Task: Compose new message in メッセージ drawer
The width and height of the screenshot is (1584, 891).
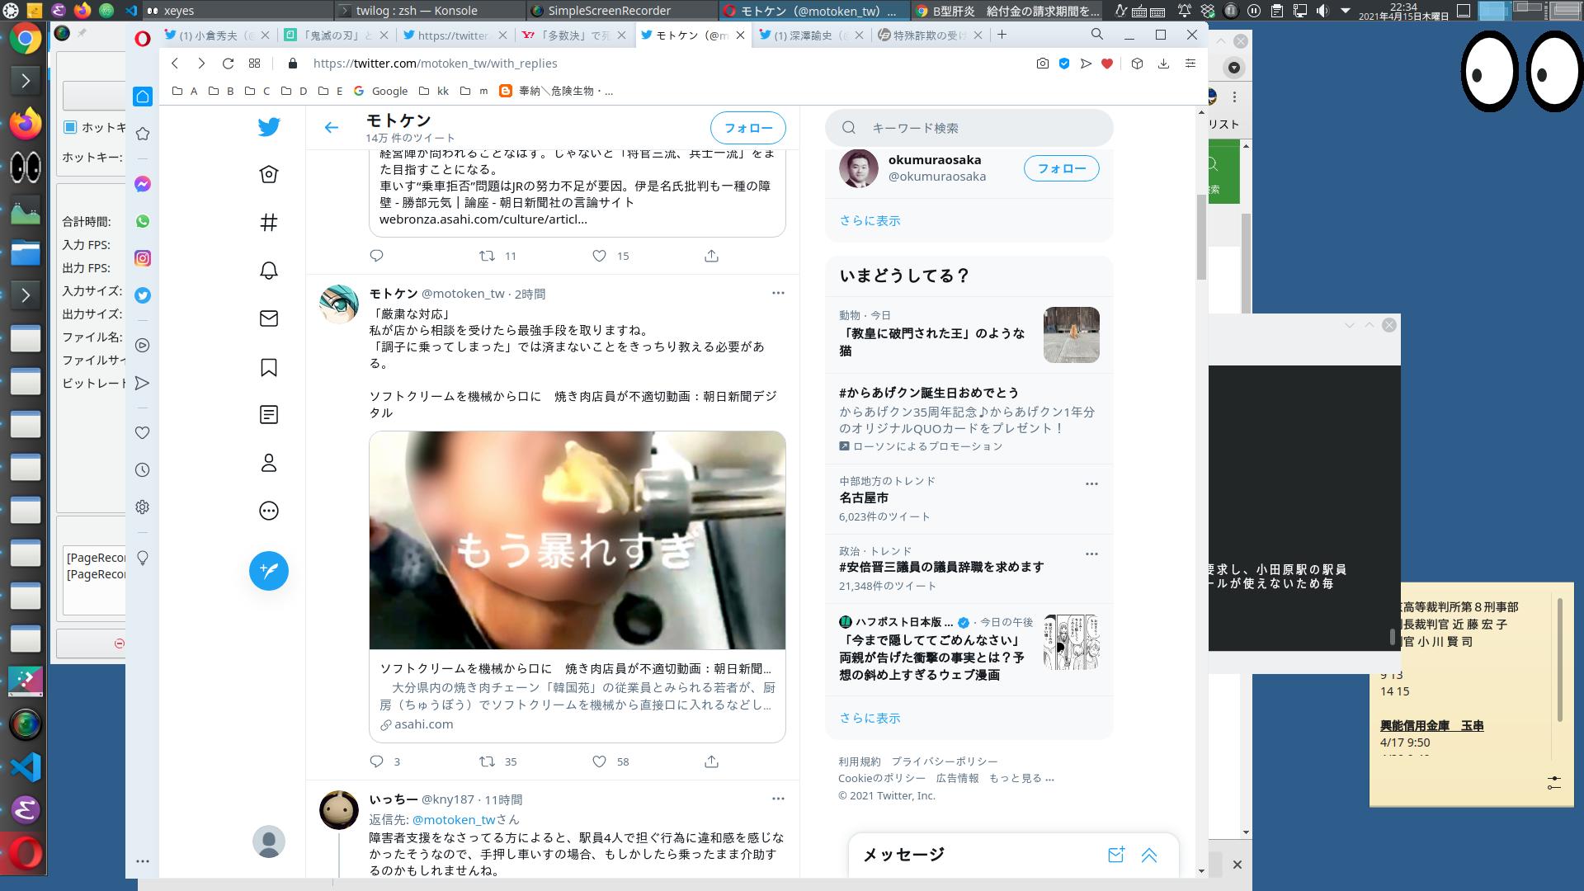Action: click(1116, 855)
